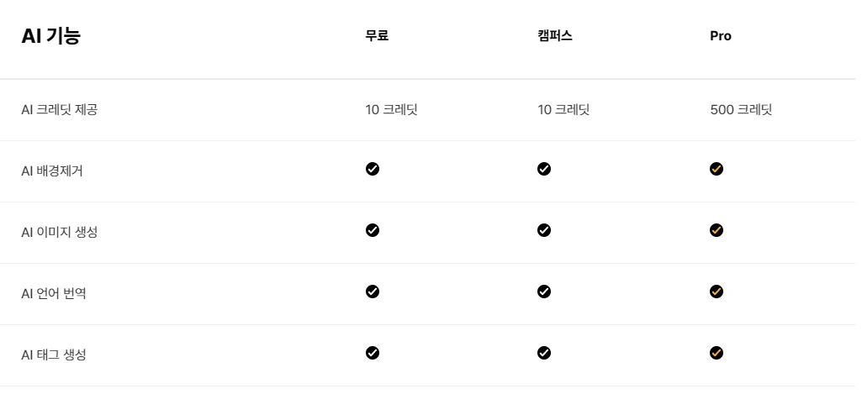Viewport: 862px width, 394px height.
Task: Click the 캠퍼스 checkmark for AI 이미지 생성
Action: (544, 230)
